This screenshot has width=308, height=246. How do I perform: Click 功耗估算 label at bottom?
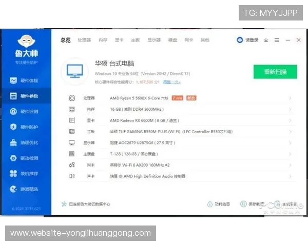(222, 204)
